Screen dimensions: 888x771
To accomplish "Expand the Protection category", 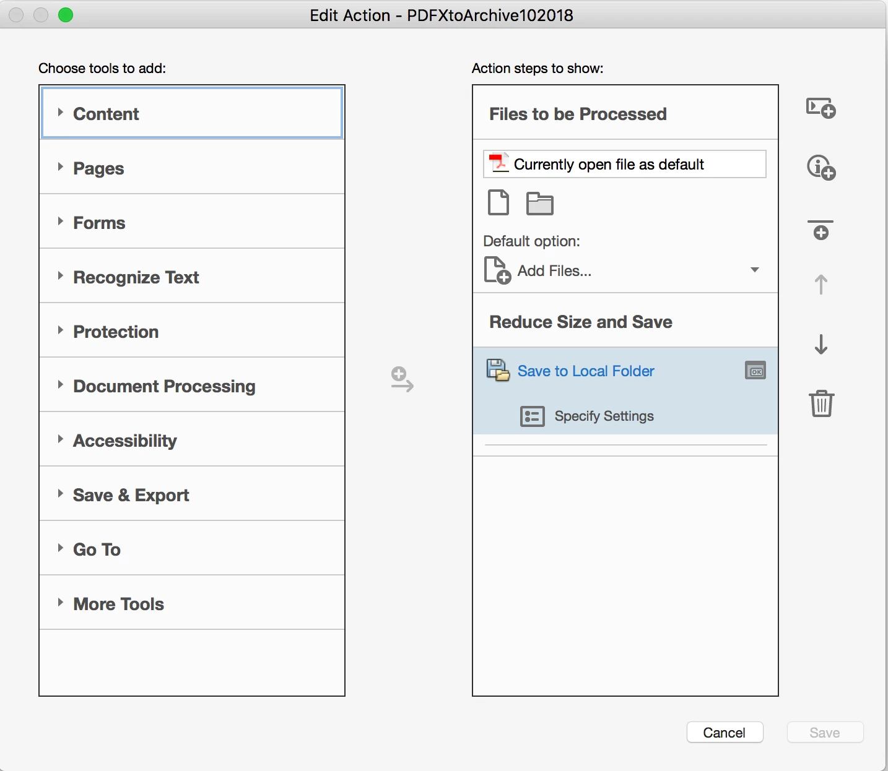I will click(192, 330).
